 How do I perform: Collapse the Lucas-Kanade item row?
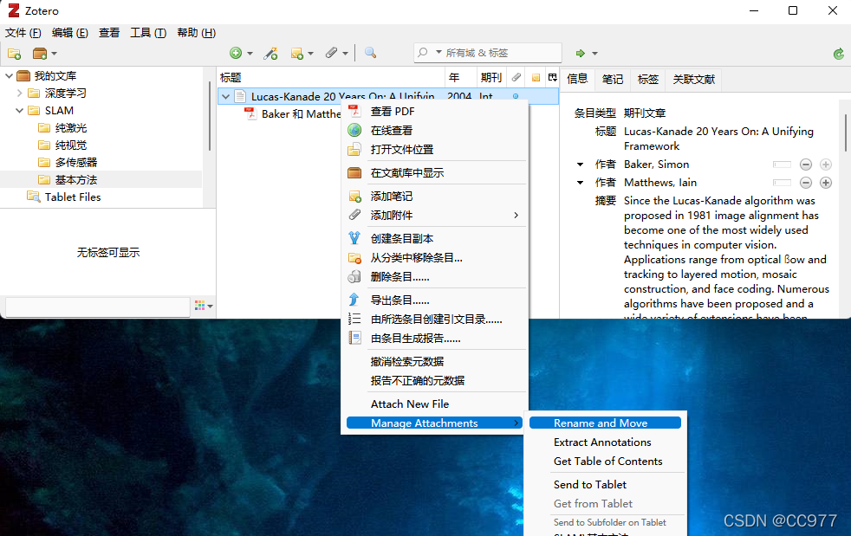[226, 97]
